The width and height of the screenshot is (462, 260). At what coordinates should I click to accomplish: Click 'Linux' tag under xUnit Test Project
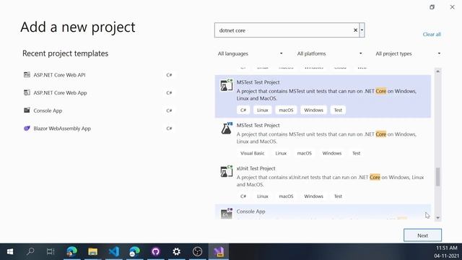(x=262, y=196)
